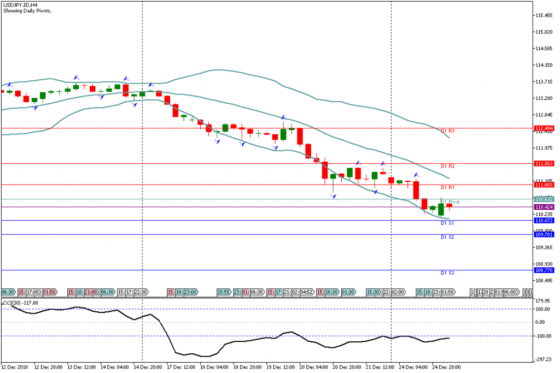The width and height of the screenshot is (560, 373).
Task: Click the 'Showing Daily Pivots.' text
Action: click(x=27, y=10)
